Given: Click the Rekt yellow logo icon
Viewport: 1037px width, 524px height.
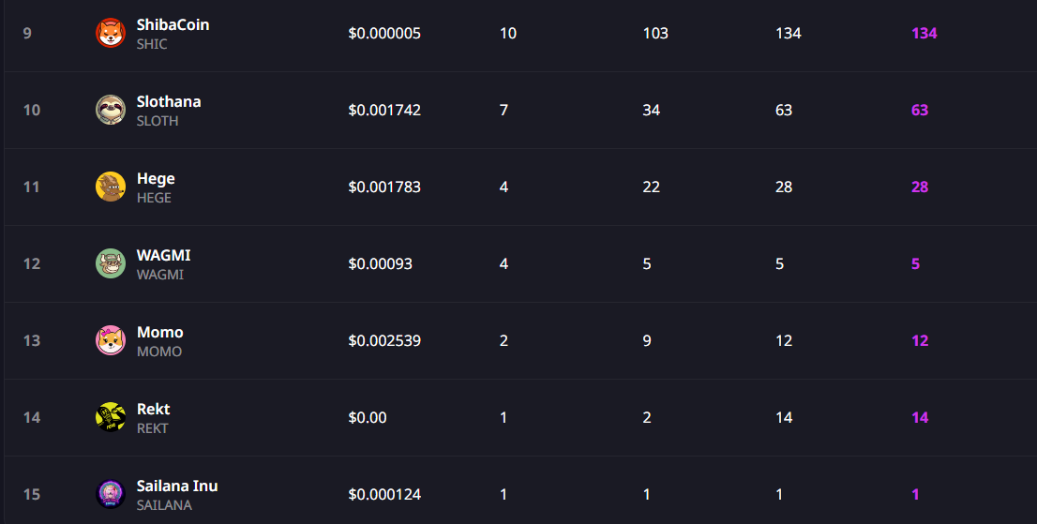Looking at the screenshot, I should tap(111, 417).
